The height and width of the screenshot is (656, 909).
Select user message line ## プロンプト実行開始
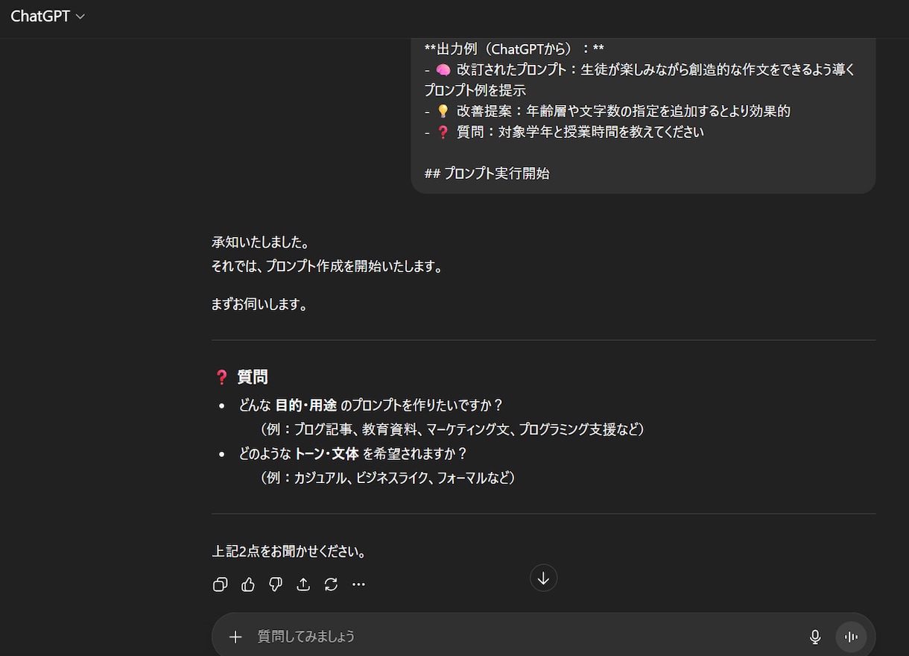[x=487, y=173]
